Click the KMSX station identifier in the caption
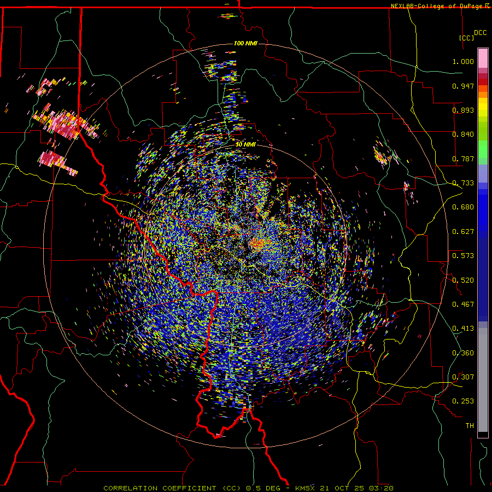 [x=304, y=488]
